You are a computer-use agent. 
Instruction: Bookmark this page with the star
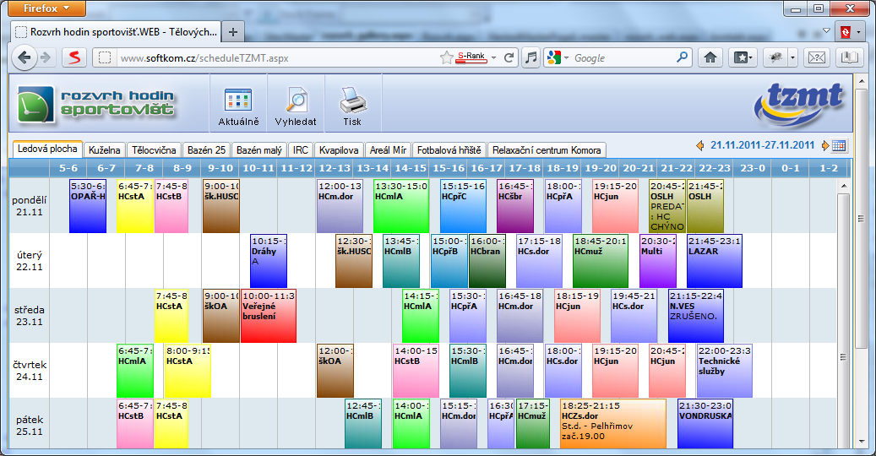tap(447, 57)
